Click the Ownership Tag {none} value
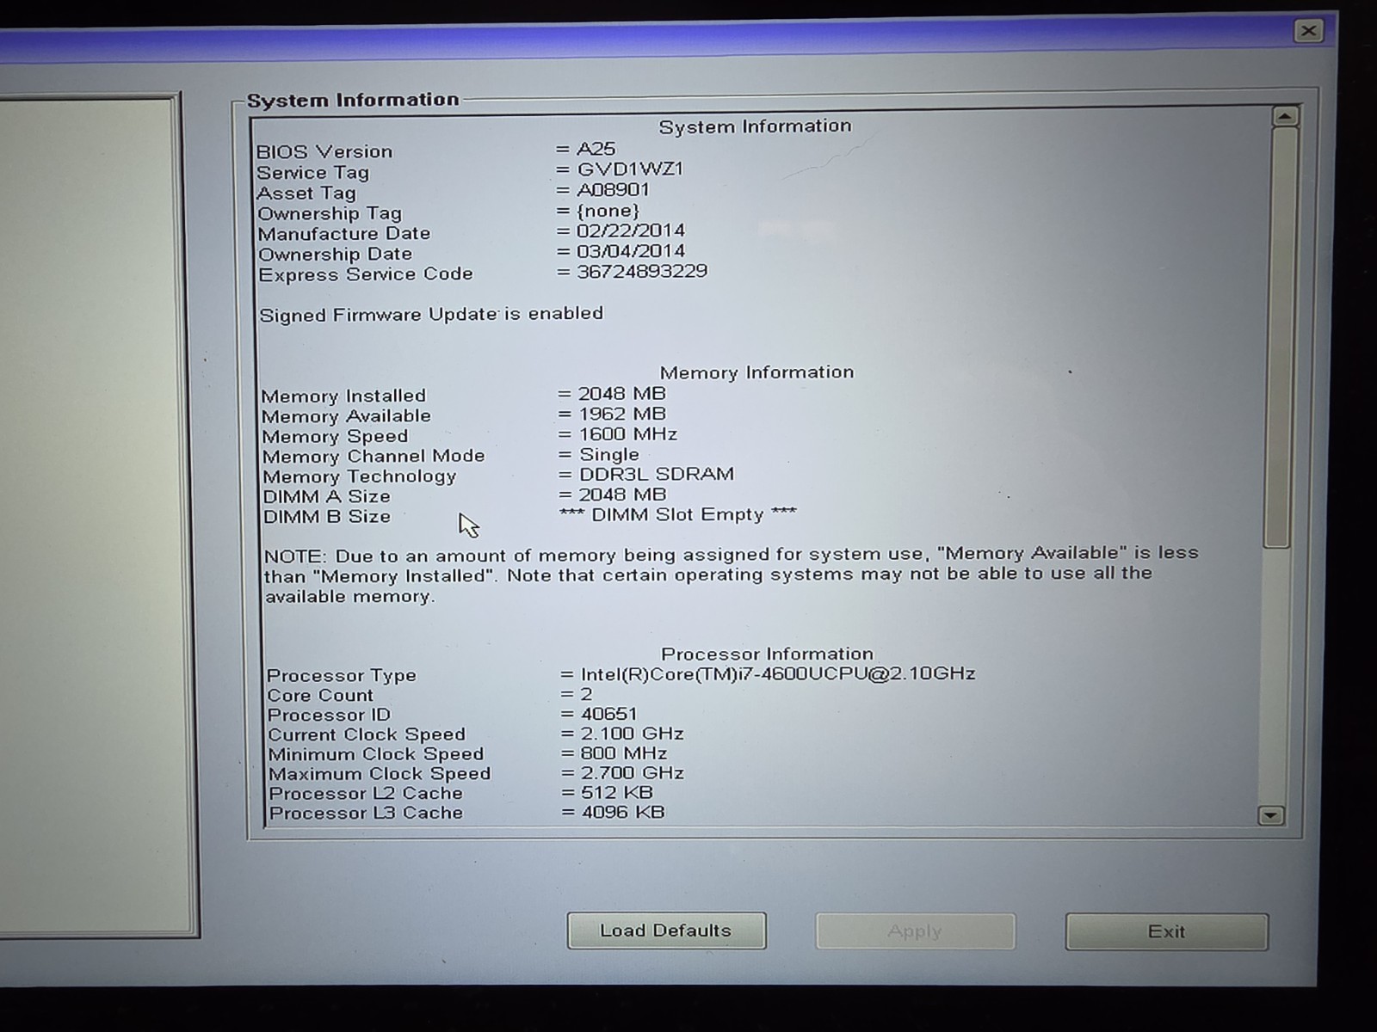 608,211
